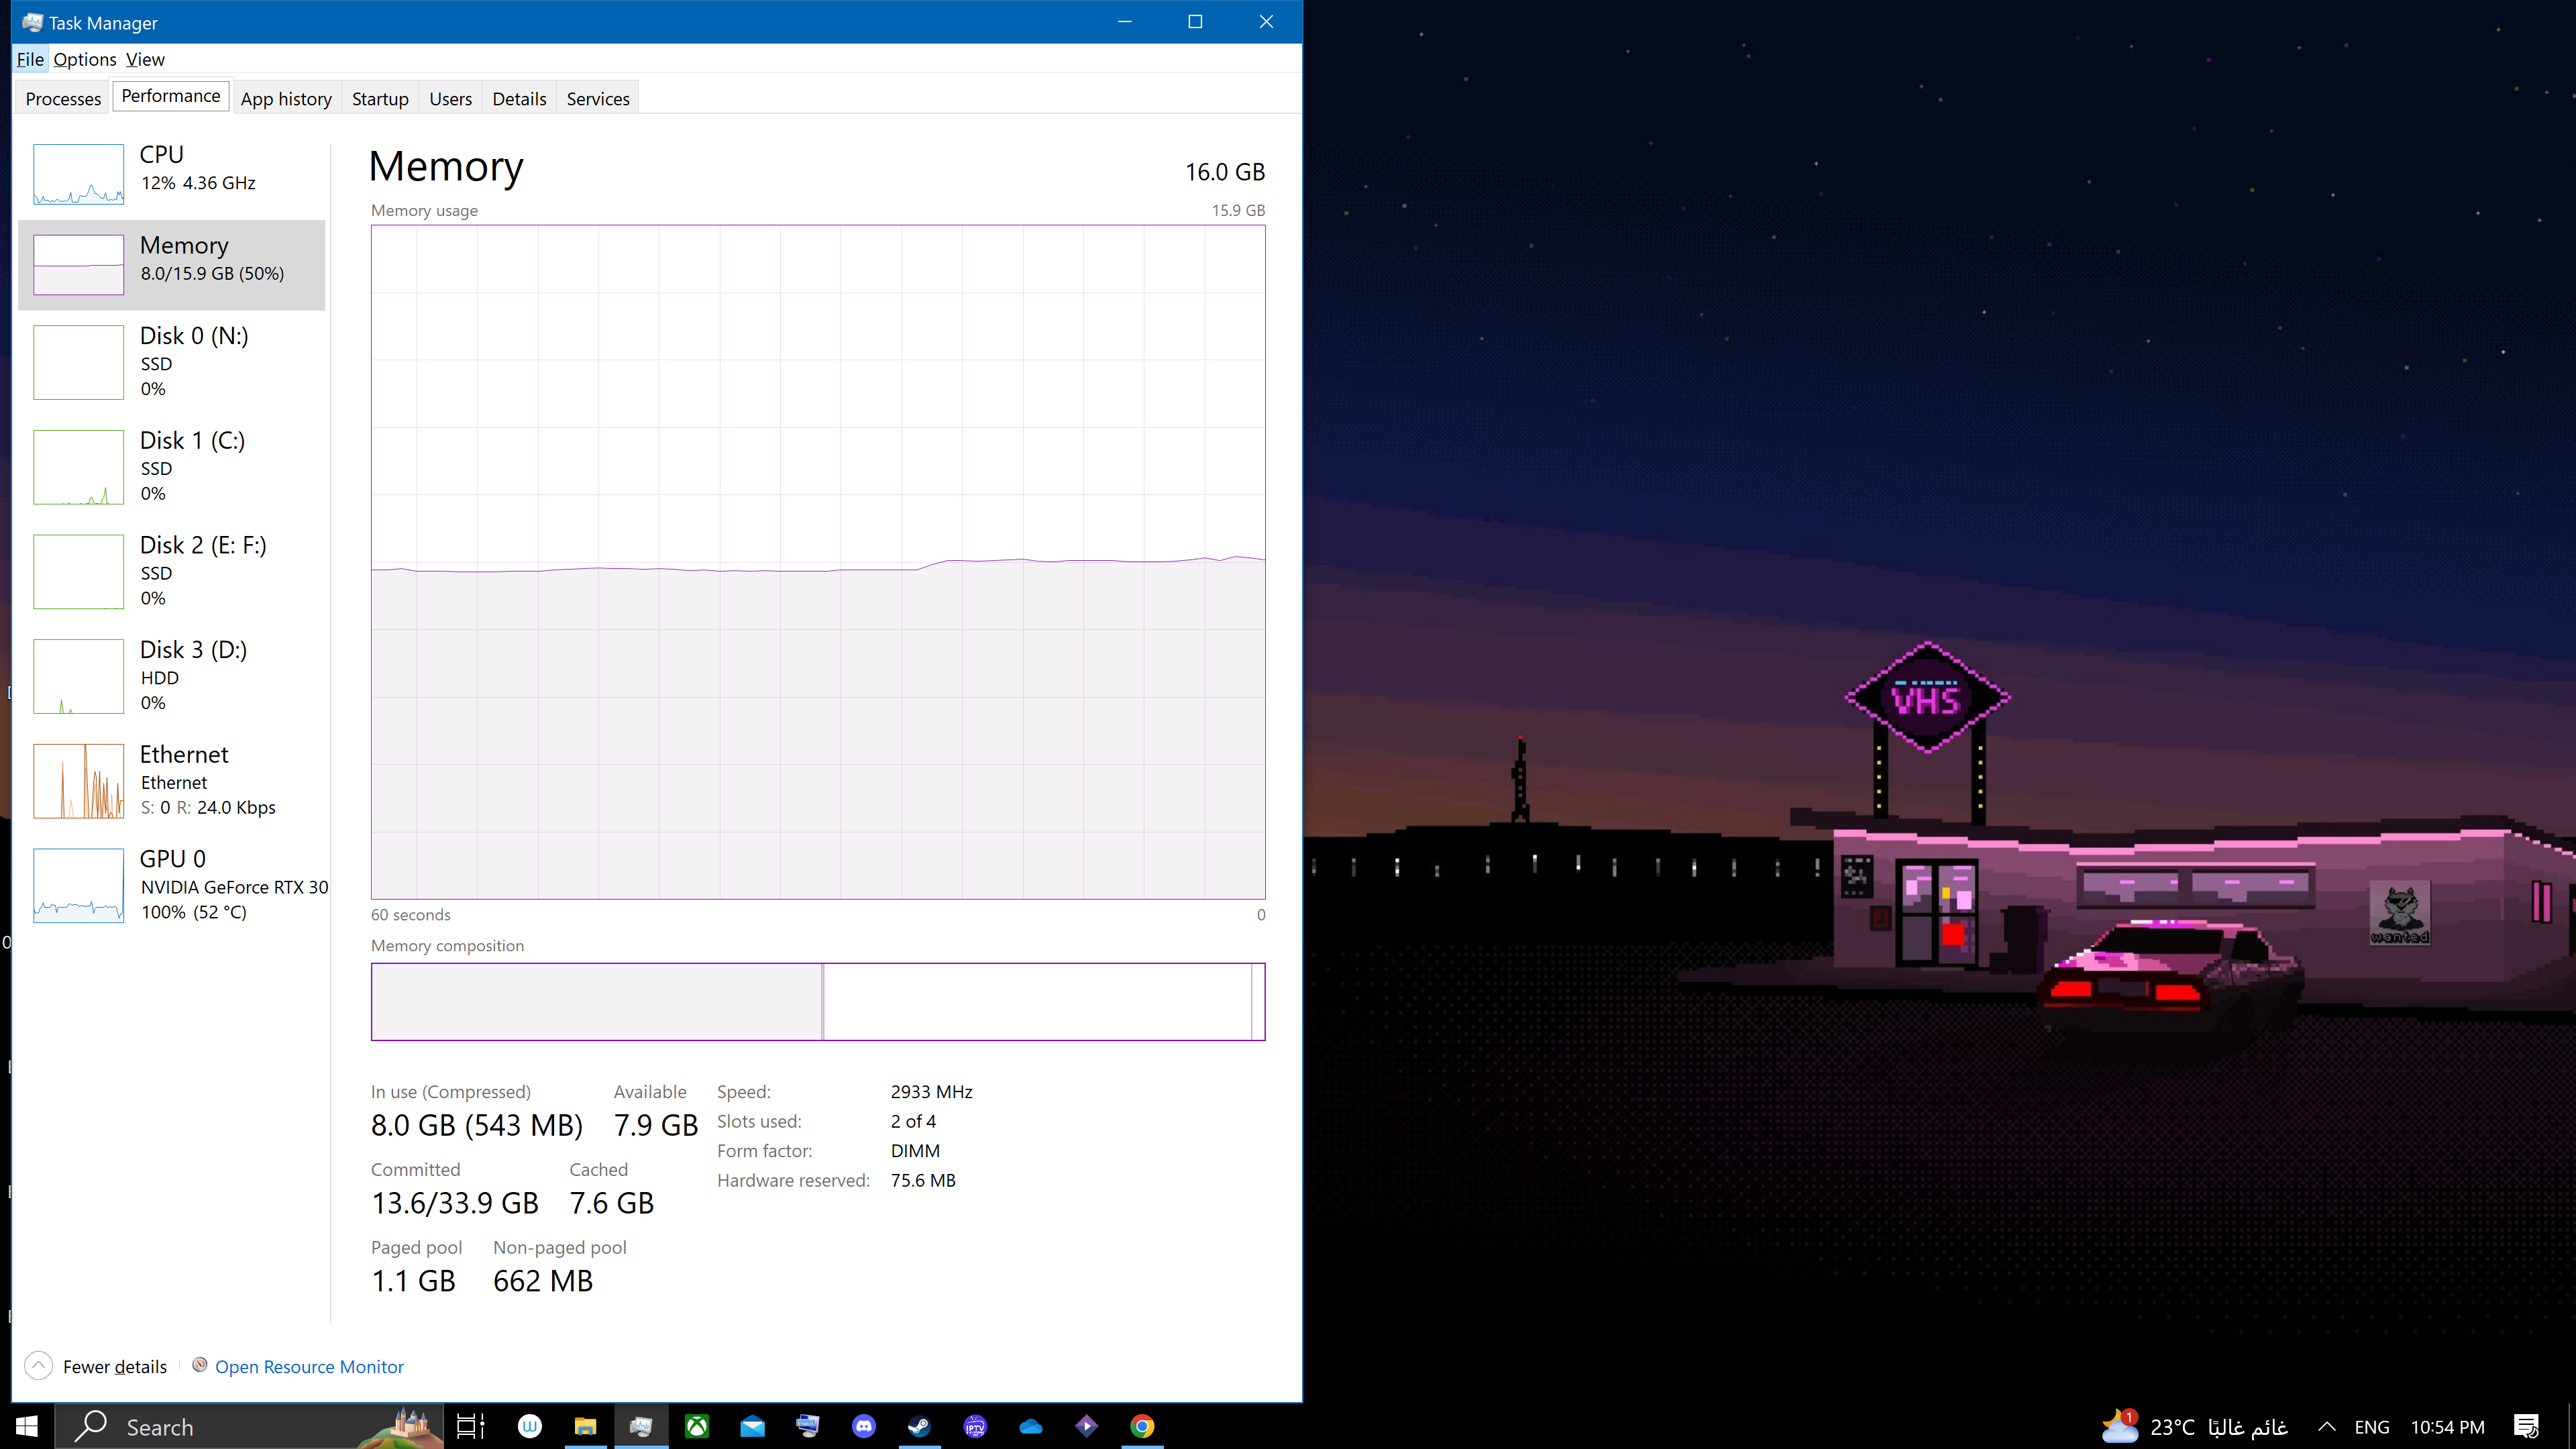This screenshot has width=2576, height=1449.
Task: Open Disk 1 (C:) performance view
Action: pos(172,467)
